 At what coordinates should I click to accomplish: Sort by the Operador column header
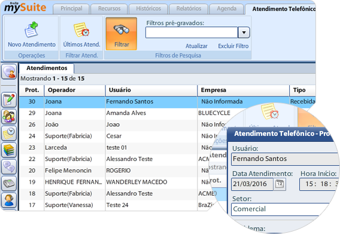75,90
